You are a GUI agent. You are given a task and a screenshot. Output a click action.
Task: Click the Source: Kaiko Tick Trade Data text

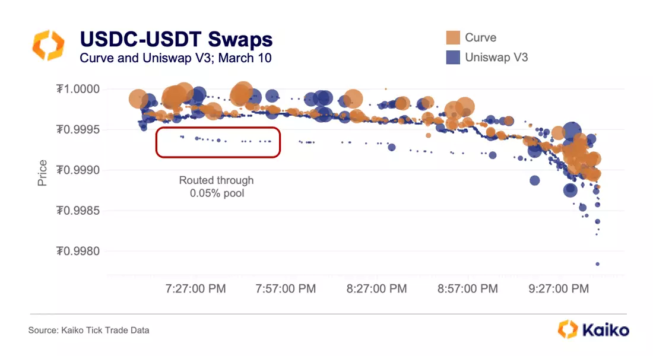coord(88,330)
